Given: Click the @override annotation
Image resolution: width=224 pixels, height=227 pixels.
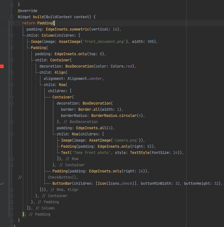Looking at the screenshot, I should point(27,11).
